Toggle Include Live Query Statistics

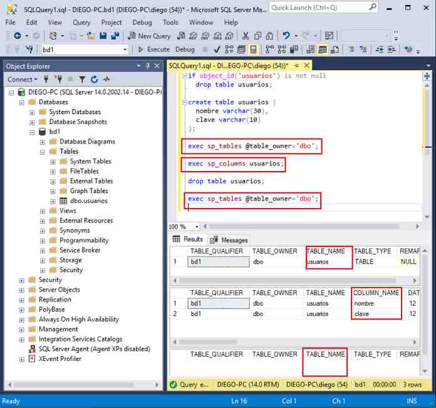(282, 50)
